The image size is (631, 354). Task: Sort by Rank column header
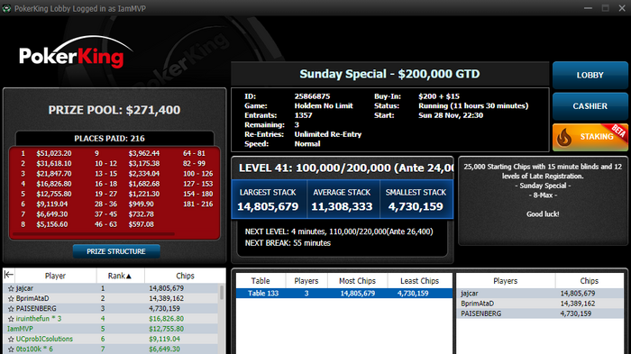click(120, 276)
